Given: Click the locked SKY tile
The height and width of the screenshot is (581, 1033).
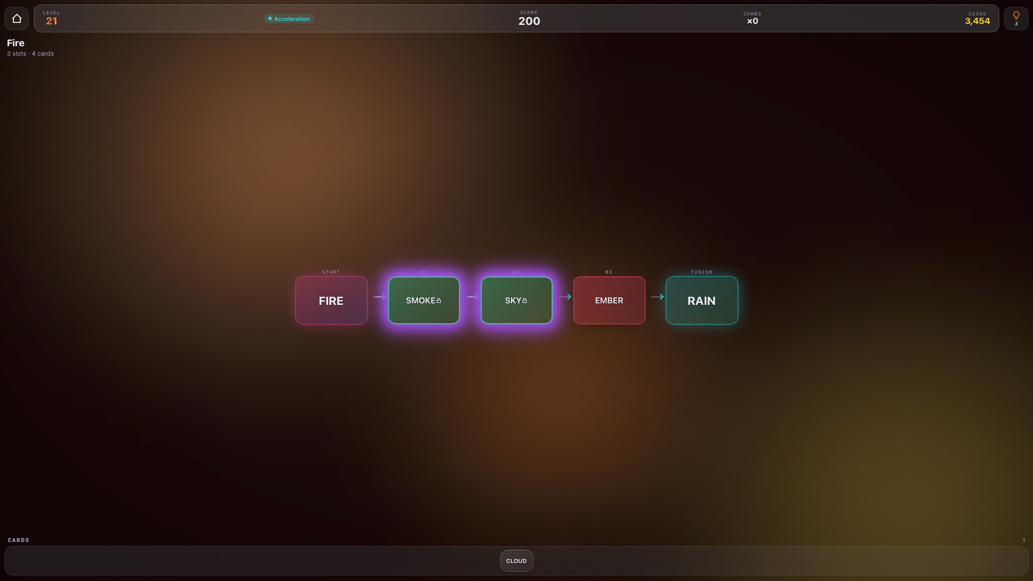Looking at the screenshot, I should point(516,300).
